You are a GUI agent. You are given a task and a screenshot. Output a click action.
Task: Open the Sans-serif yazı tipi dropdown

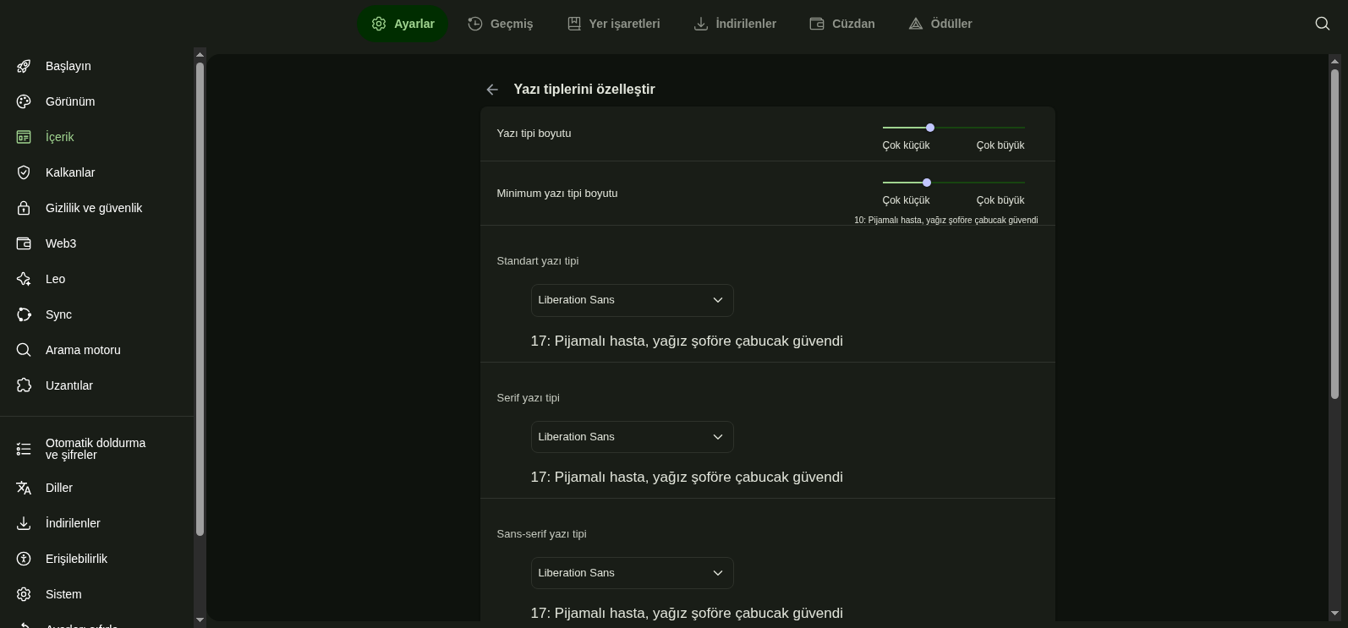(x=632, y=573)
